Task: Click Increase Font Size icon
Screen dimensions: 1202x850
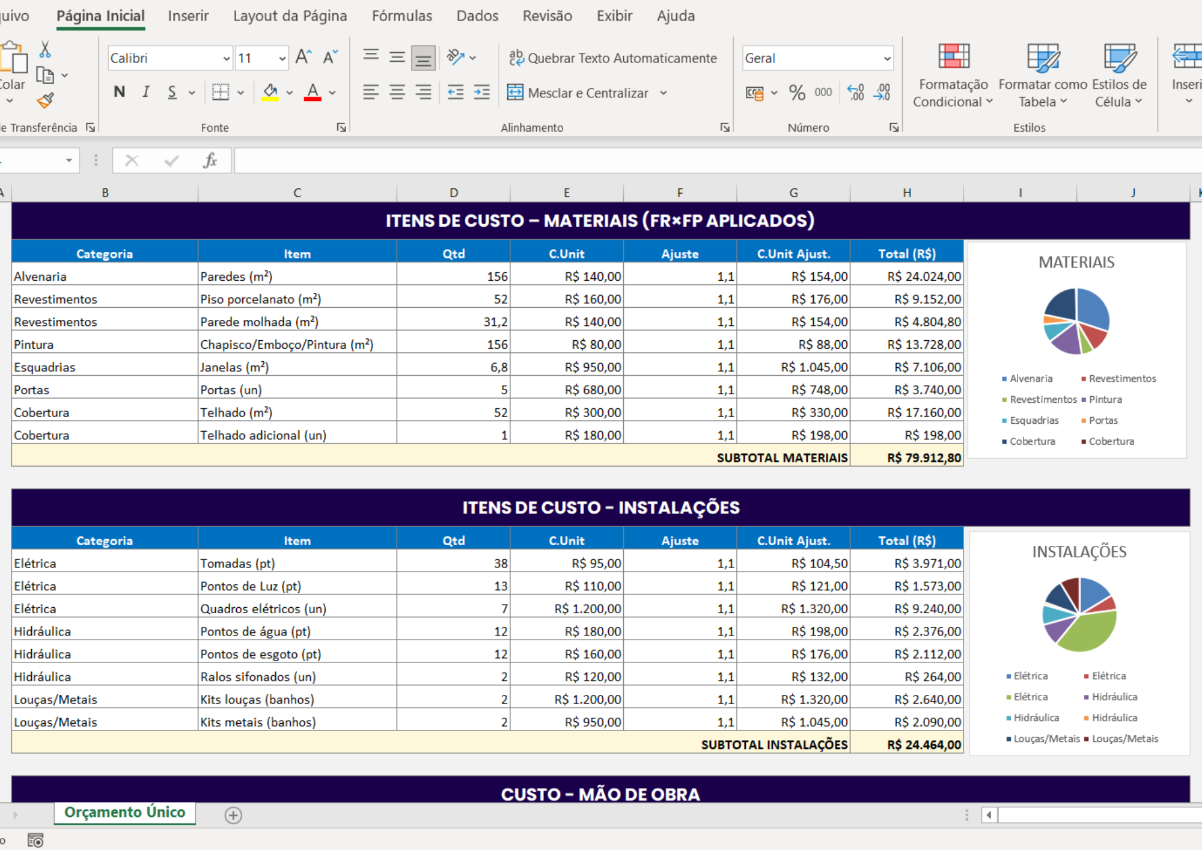Action: tap(304, 58)
